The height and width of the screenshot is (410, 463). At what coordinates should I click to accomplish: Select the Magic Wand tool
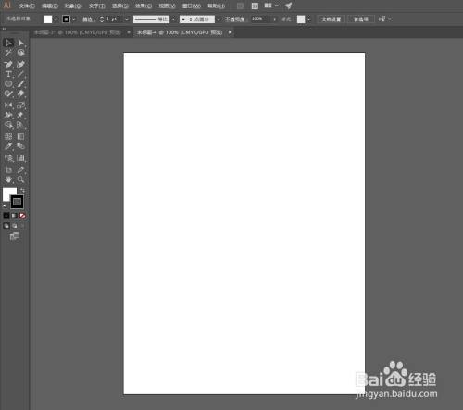coord(8,53)
